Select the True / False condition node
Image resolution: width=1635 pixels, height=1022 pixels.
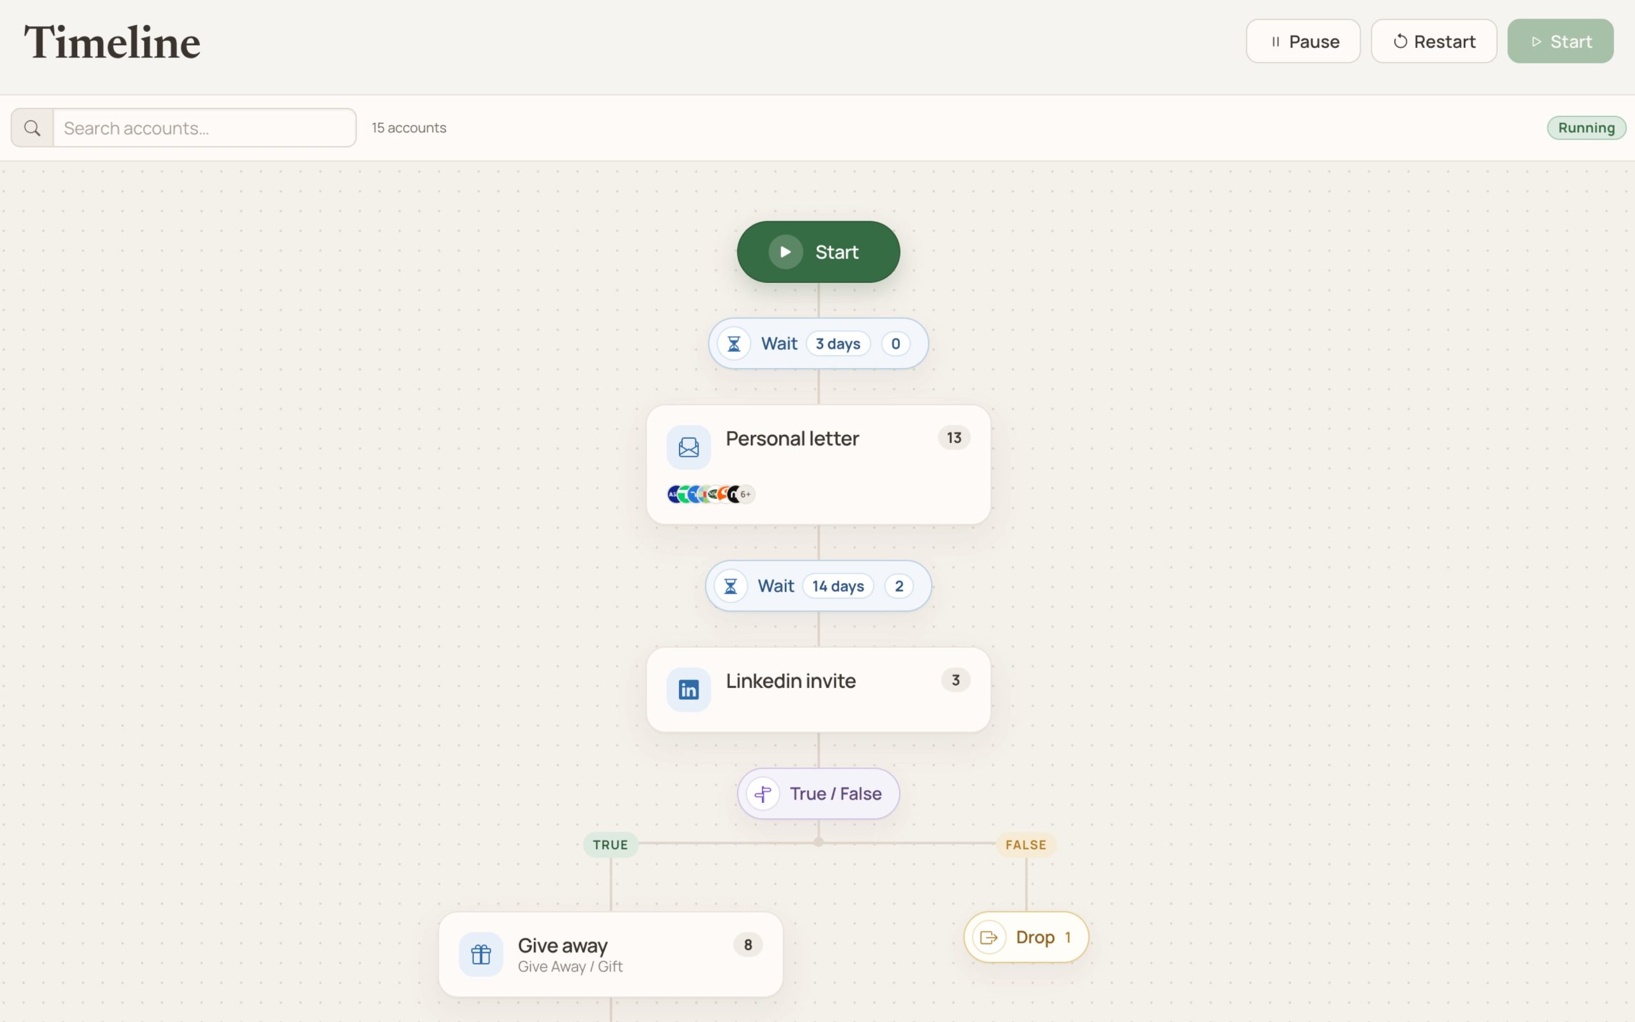pos(818,794)
